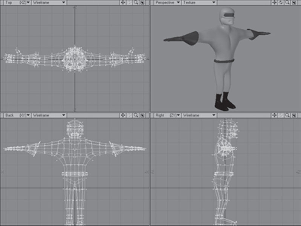Open the Back (XY) view type dropdown
301x226 pixels.
17,115
